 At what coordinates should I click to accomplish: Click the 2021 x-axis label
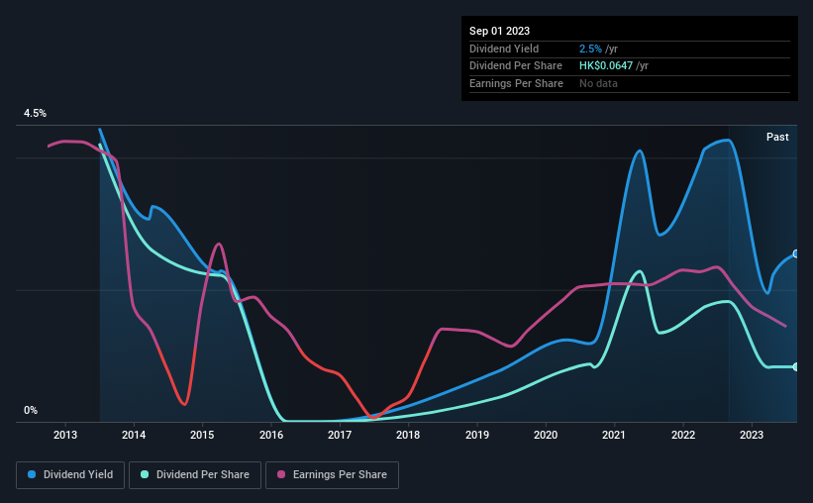[x=614, y=435]
